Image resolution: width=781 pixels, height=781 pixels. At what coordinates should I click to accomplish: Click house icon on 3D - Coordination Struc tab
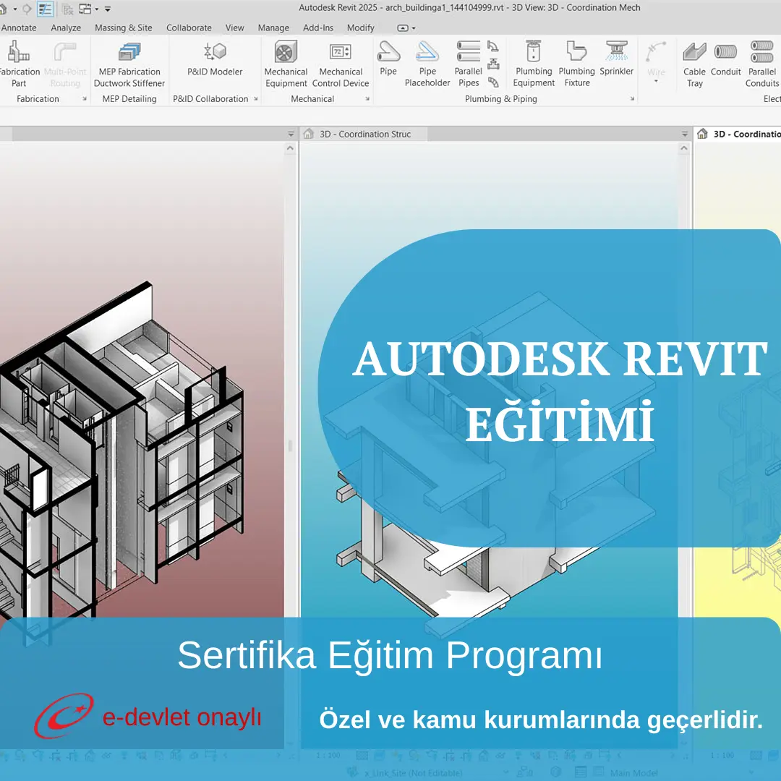coord(309,134)
